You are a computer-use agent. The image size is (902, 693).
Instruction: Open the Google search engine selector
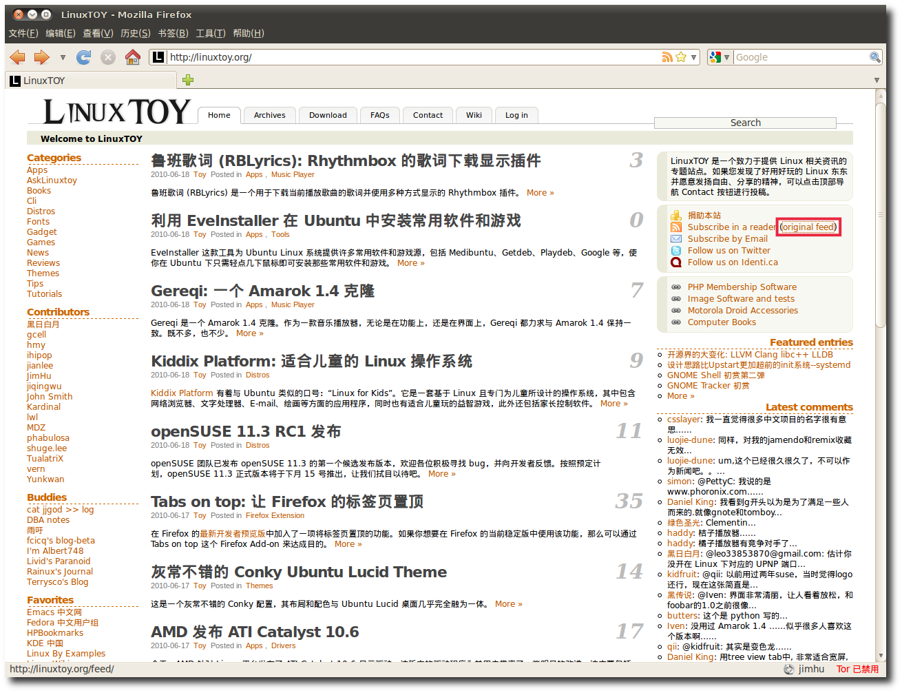point(720,57)
